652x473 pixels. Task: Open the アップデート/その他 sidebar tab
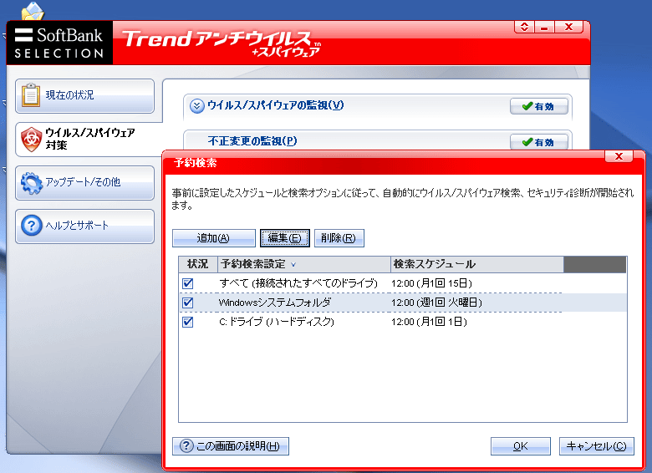click(84, 183)
